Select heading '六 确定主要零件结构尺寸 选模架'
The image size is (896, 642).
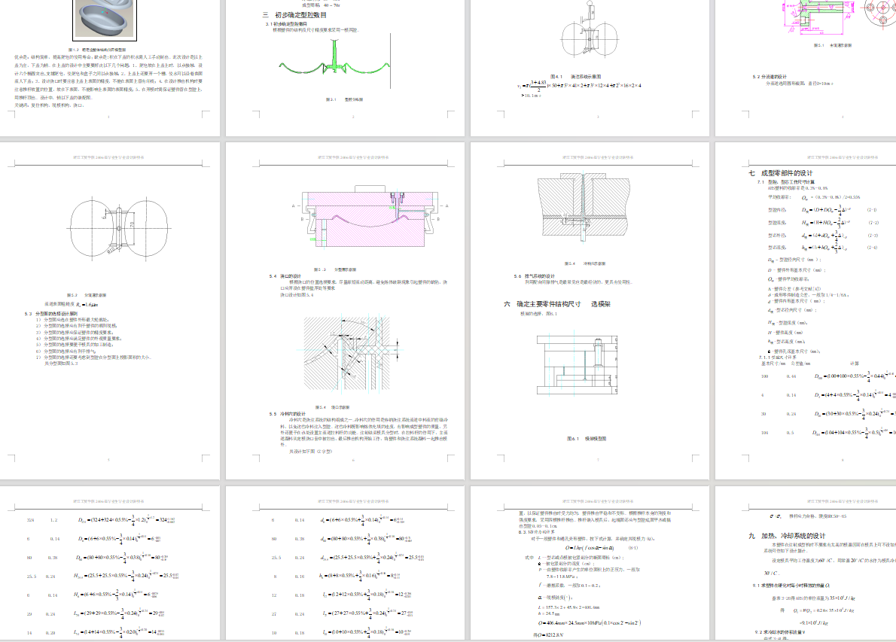click(557, 304)
